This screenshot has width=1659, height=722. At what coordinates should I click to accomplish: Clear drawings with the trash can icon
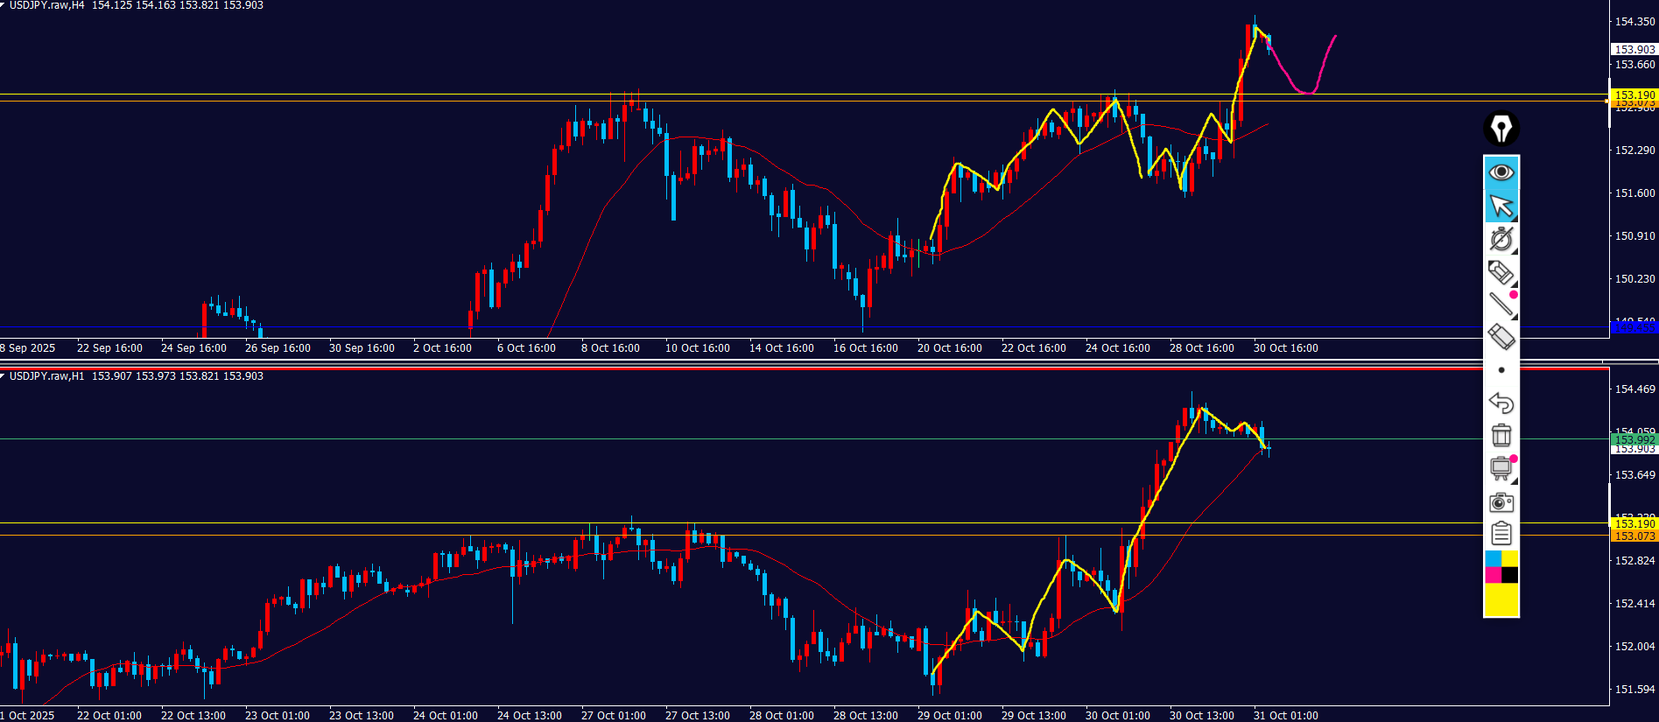pyautogui.click(x=1501, y=435)
